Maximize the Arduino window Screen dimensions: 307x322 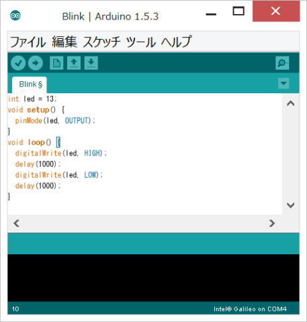[x=238, y=11]
